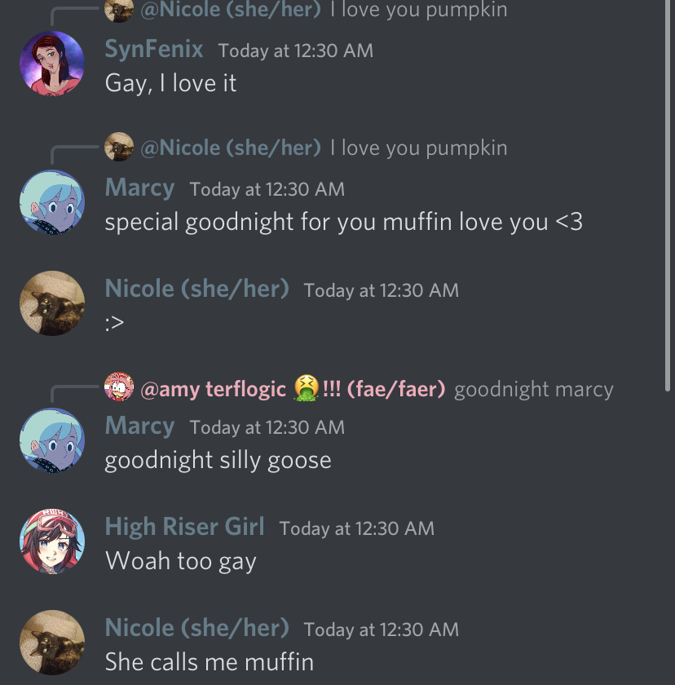Click the @amy terflogic reply mention
Image resolution: width=675 pixels, height=685 pixels.
293,389
